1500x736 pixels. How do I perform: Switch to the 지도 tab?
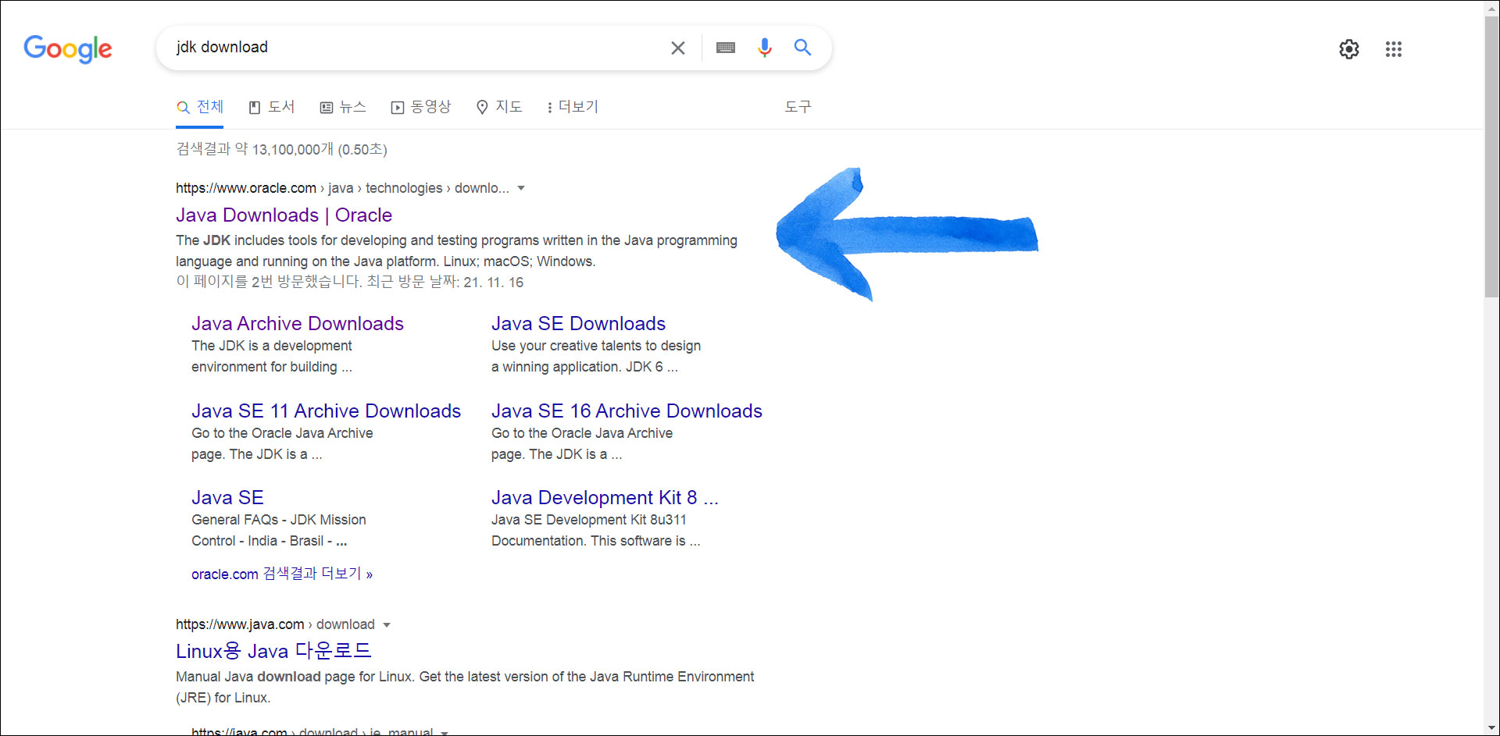[499, 107]
